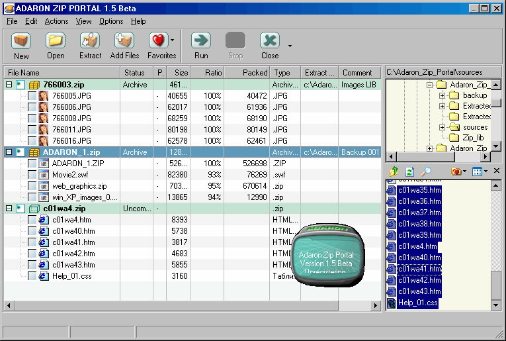Collapse the 766003.zip archive node

(9, 85)
